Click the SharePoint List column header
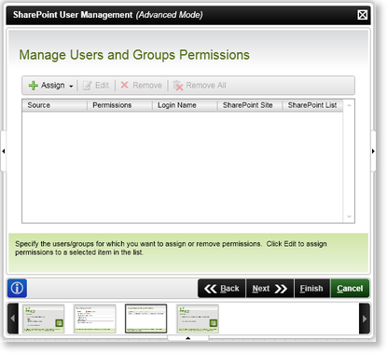 312,105
